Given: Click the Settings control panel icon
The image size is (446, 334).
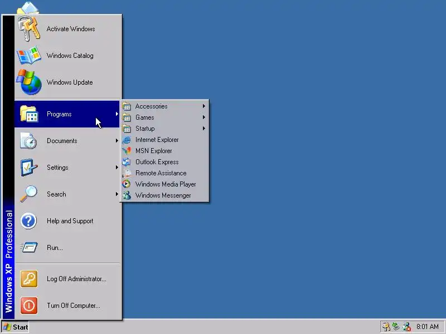Looking at the screenshot, I should 29,168.
